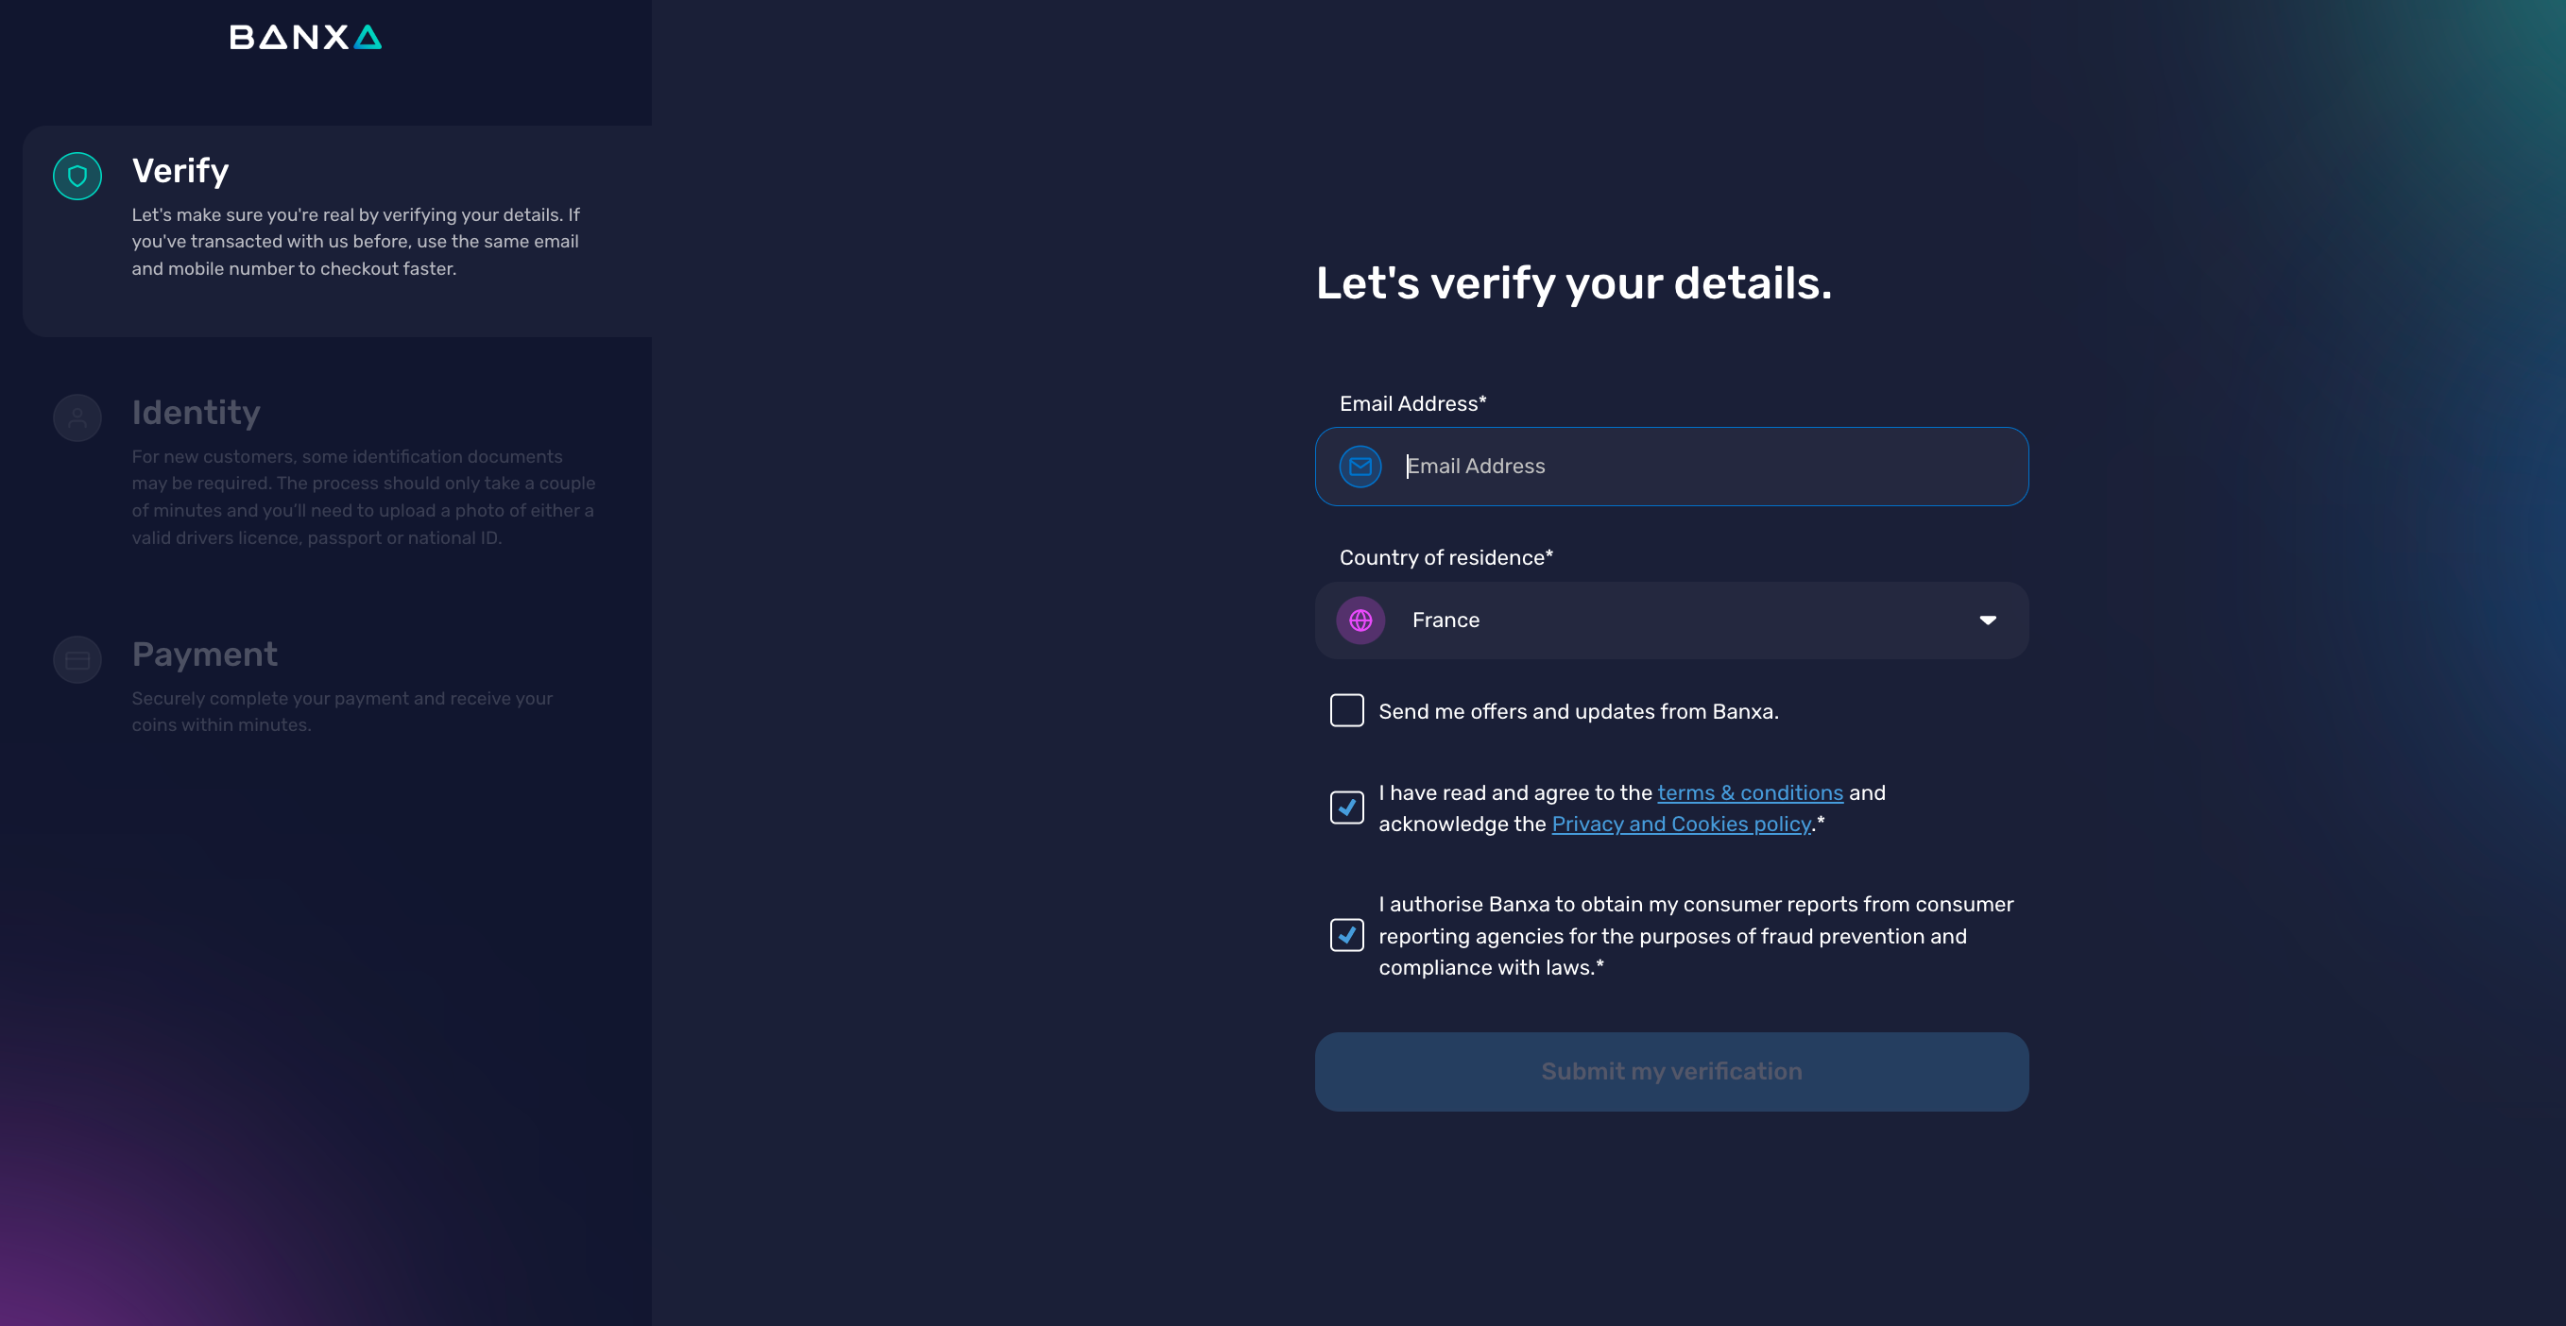
Task: Enable Banxa offers and updates checkbox
Action: 1346,711
